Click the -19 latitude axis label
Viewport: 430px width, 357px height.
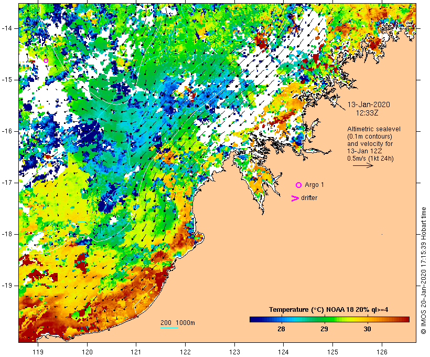coord(7,286)
